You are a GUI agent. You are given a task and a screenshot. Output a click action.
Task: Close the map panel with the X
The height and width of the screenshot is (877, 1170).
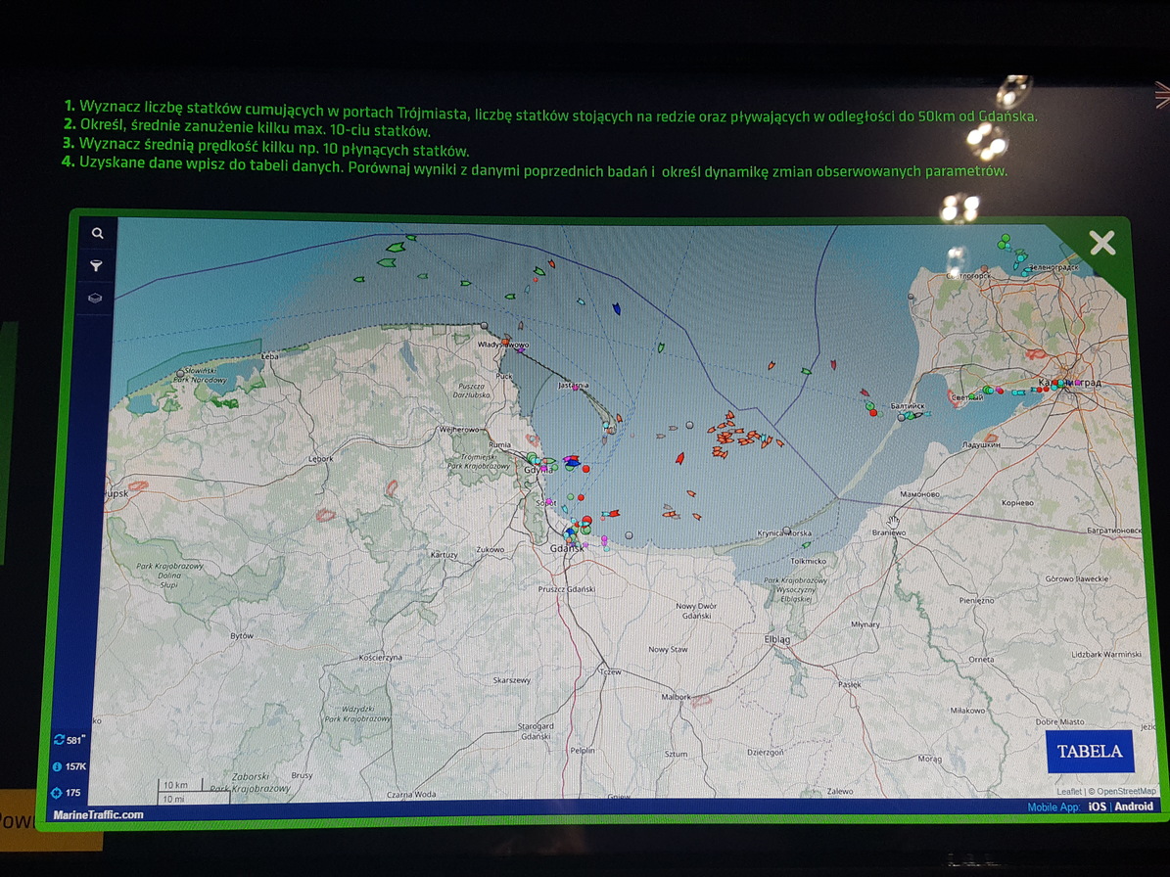tap(1102, 243)
